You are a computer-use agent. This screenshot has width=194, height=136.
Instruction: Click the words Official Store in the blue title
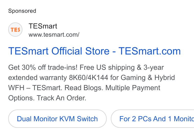80,51
